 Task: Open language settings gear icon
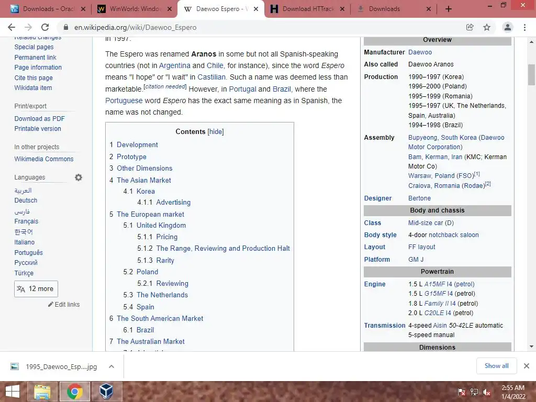(x=79, y=177)
